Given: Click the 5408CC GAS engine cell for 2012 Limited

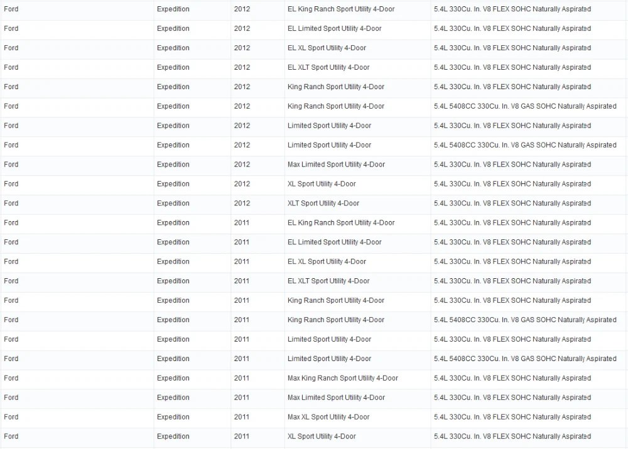Looking at the screenshot, I should pyautogui.click(x=525, y=145).
